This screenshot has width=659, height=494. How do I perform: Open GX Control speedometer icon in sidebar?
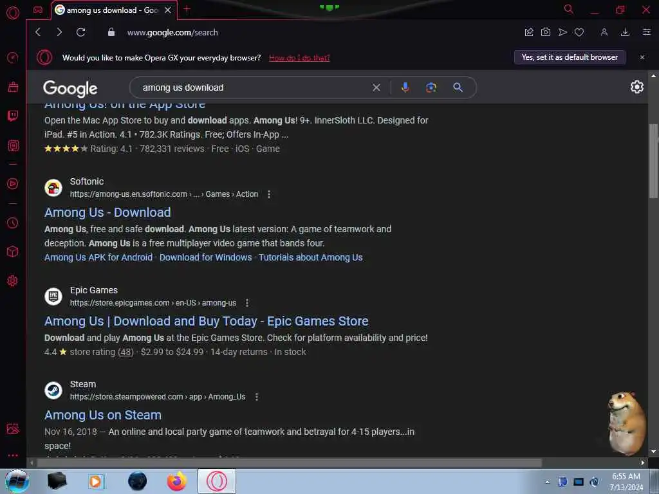pos(13,57)
